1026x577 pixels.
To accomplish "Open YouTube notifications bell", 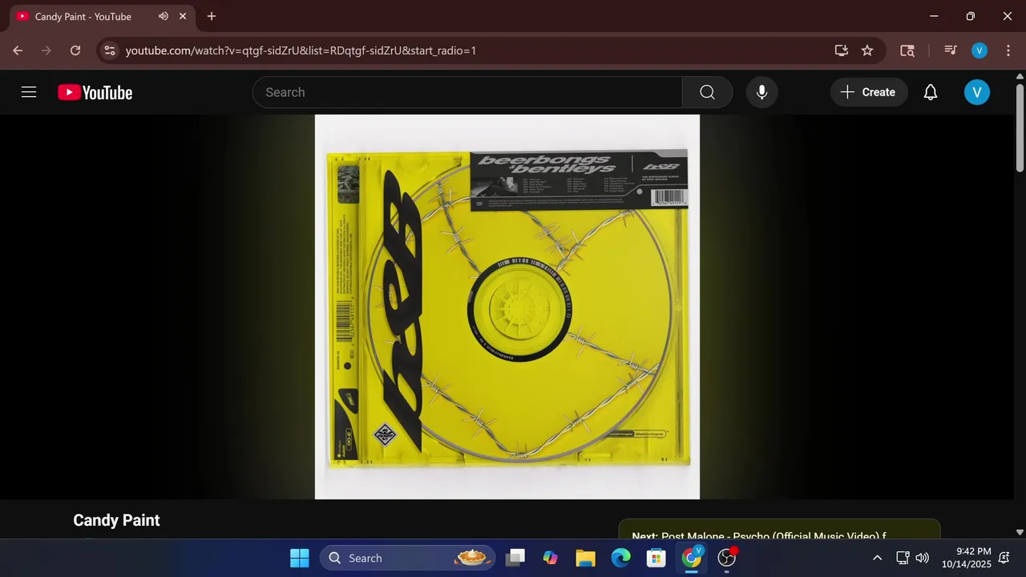I will point(930,92).
